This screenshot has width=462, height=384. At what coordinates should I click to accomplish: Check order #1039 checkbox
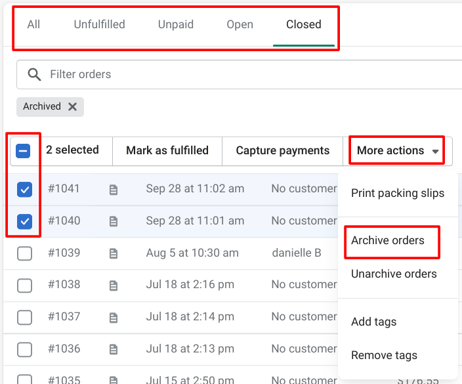pos(24,253)
